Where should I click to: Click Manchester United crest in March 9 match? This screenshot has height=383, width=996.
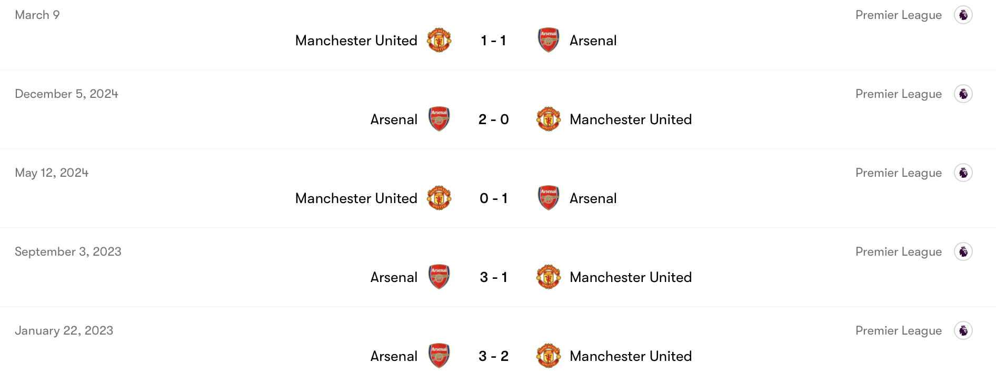(x=439, y=41)
